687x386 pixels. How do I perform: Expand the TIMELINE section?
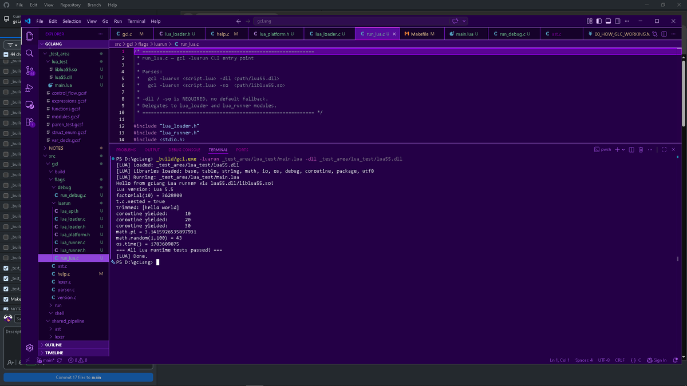[73, 353]
